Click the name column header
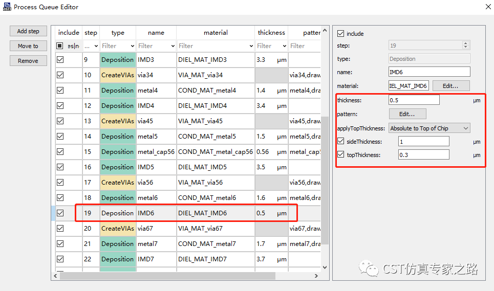Viewport: 494px width, 291px height. point(156,32)
